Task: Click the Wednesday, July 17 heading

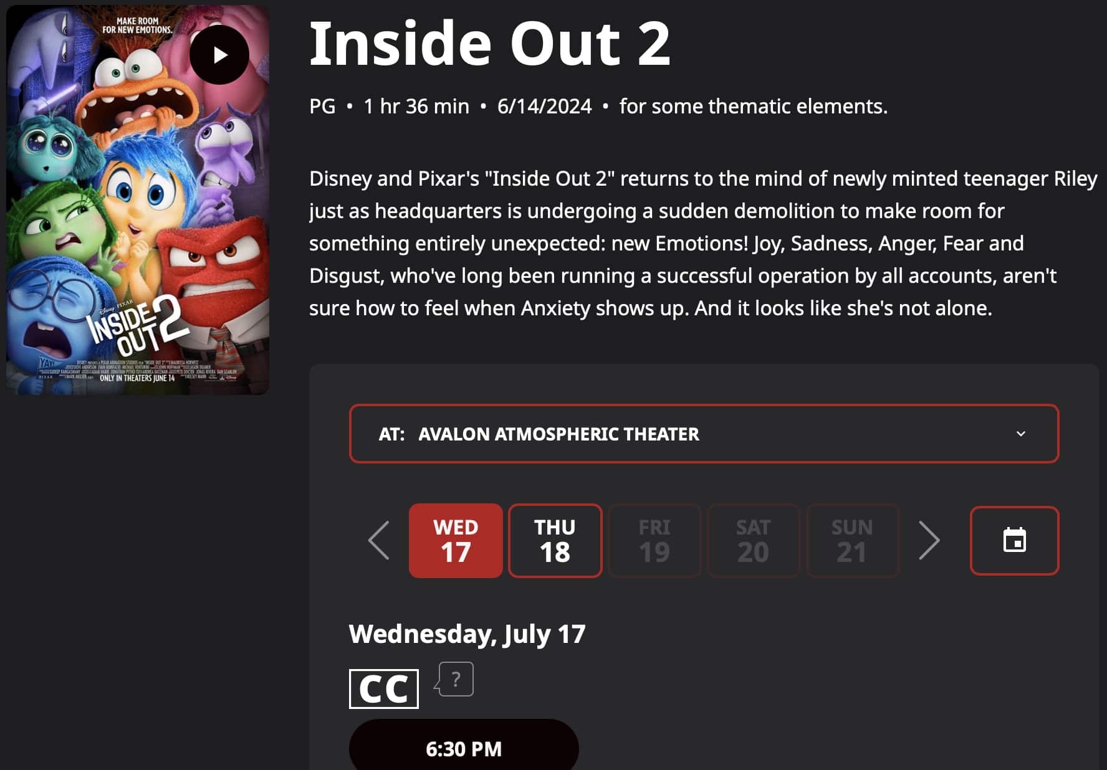Action: pos(467,634)
